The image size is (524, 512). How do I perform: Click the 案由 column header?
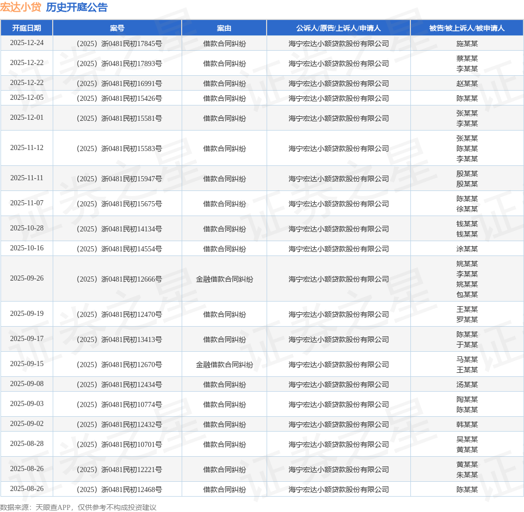coord(224,28)
